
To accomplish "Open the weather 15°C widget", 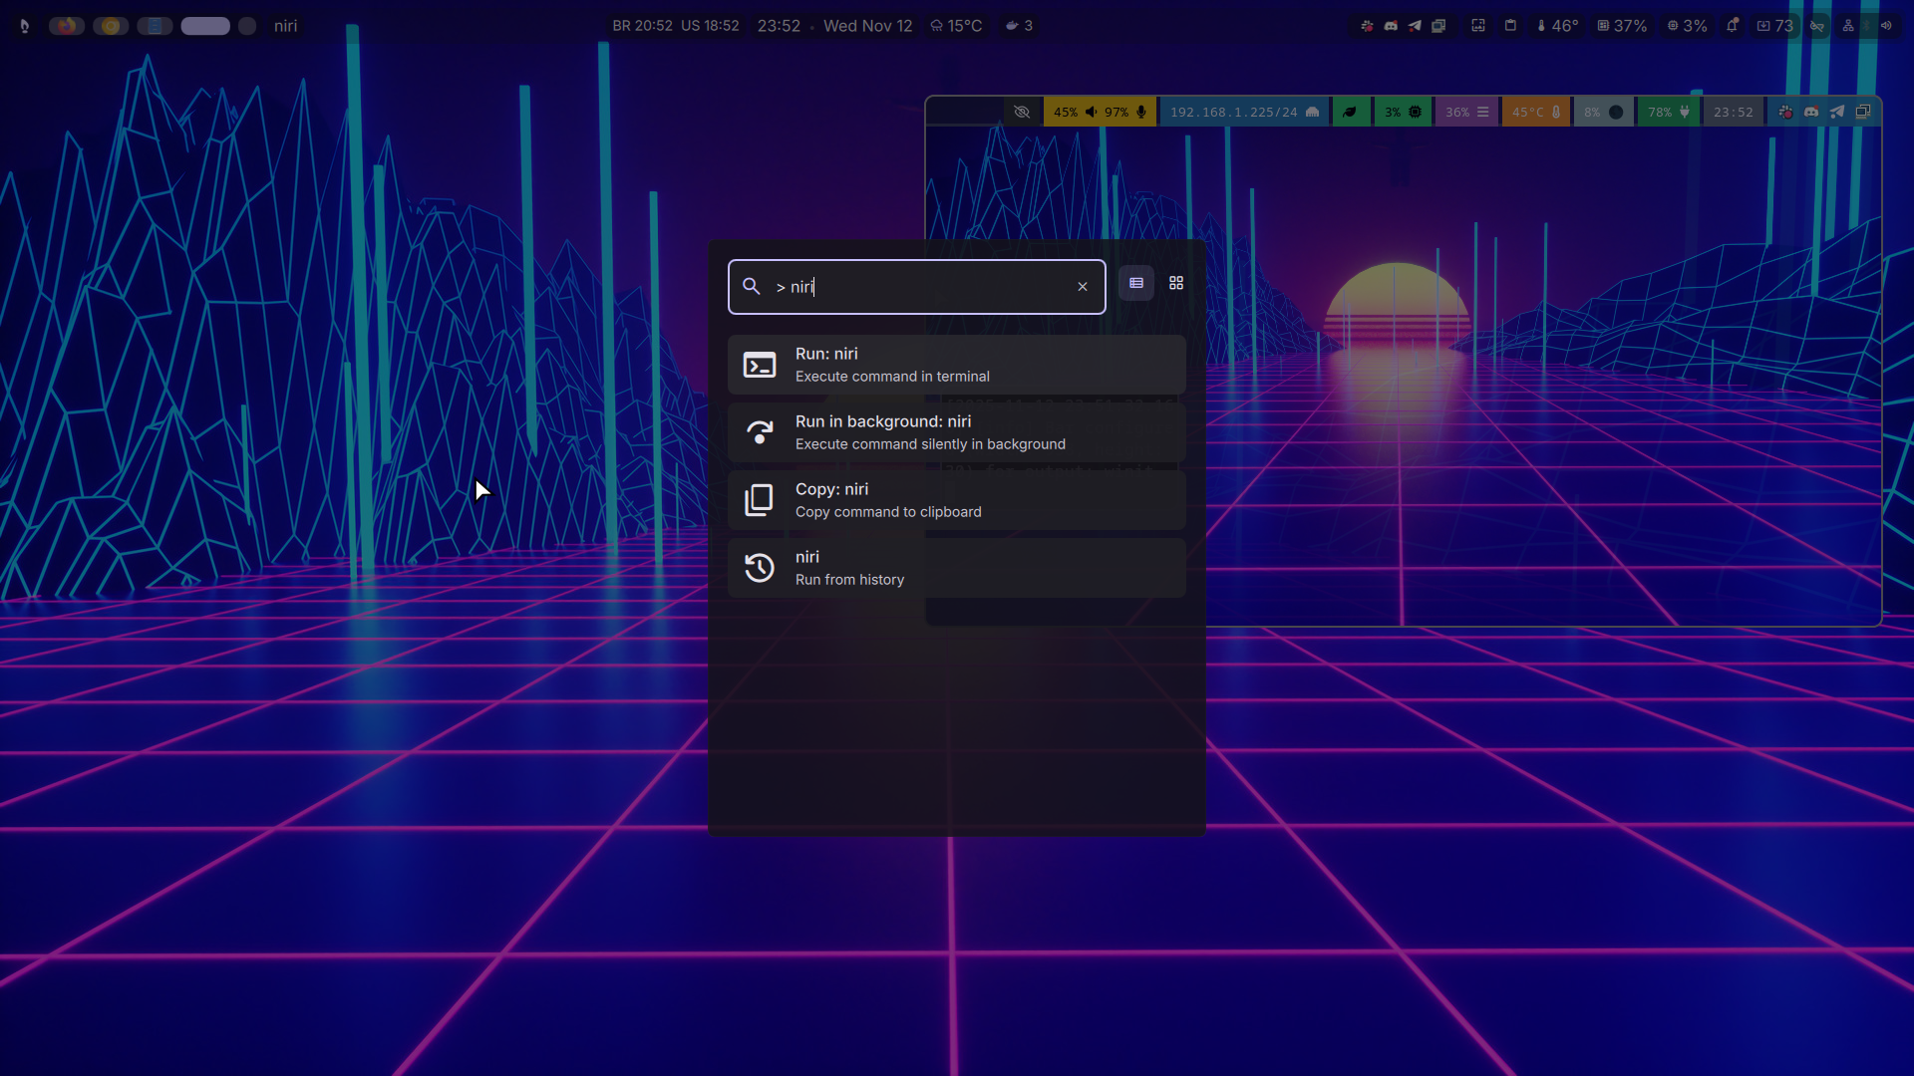I will (956, 26).
